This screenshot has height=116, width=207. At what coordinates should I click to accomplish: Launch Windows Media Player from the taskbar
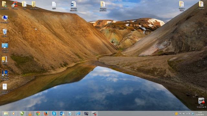pos(14,113)
